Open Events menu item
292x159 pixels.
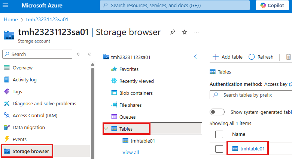pos(19,139)
